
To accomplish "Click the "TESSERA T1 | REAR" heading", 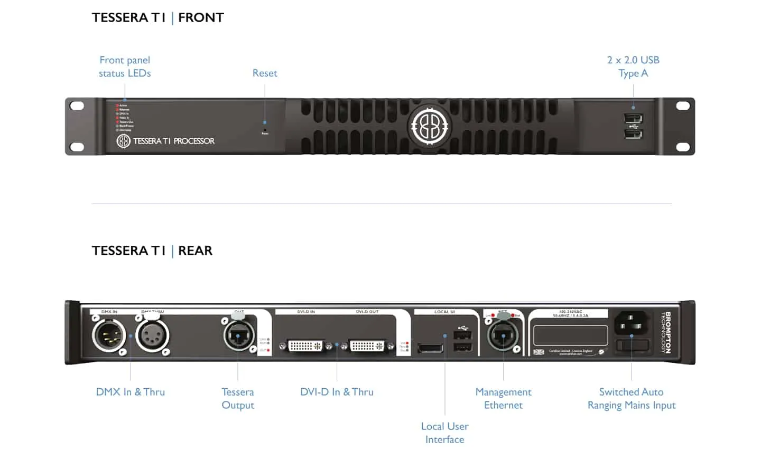I will [x=152, y=251].
